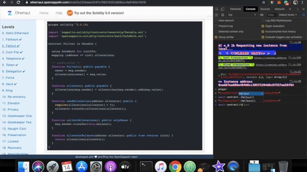
Task: Open the Default levels dropdown
Action: click(x=288, y=15)
